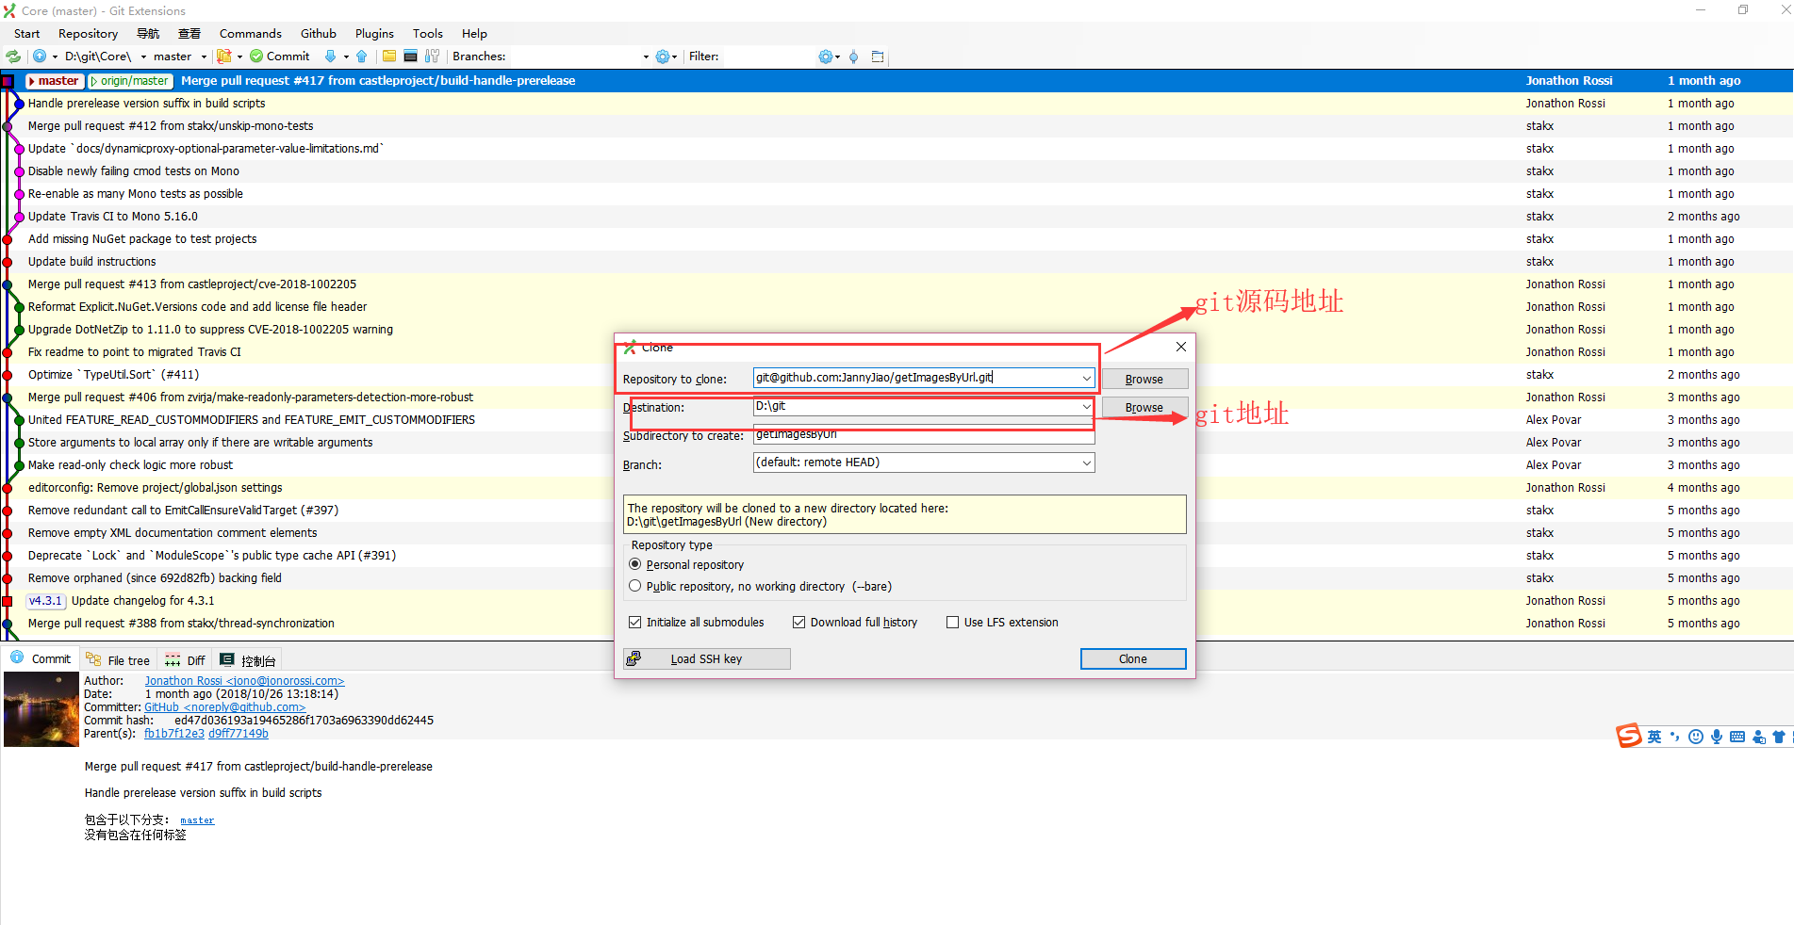
Task: Click Sogou microphone voice input icon
Action: pos(1717,737)
